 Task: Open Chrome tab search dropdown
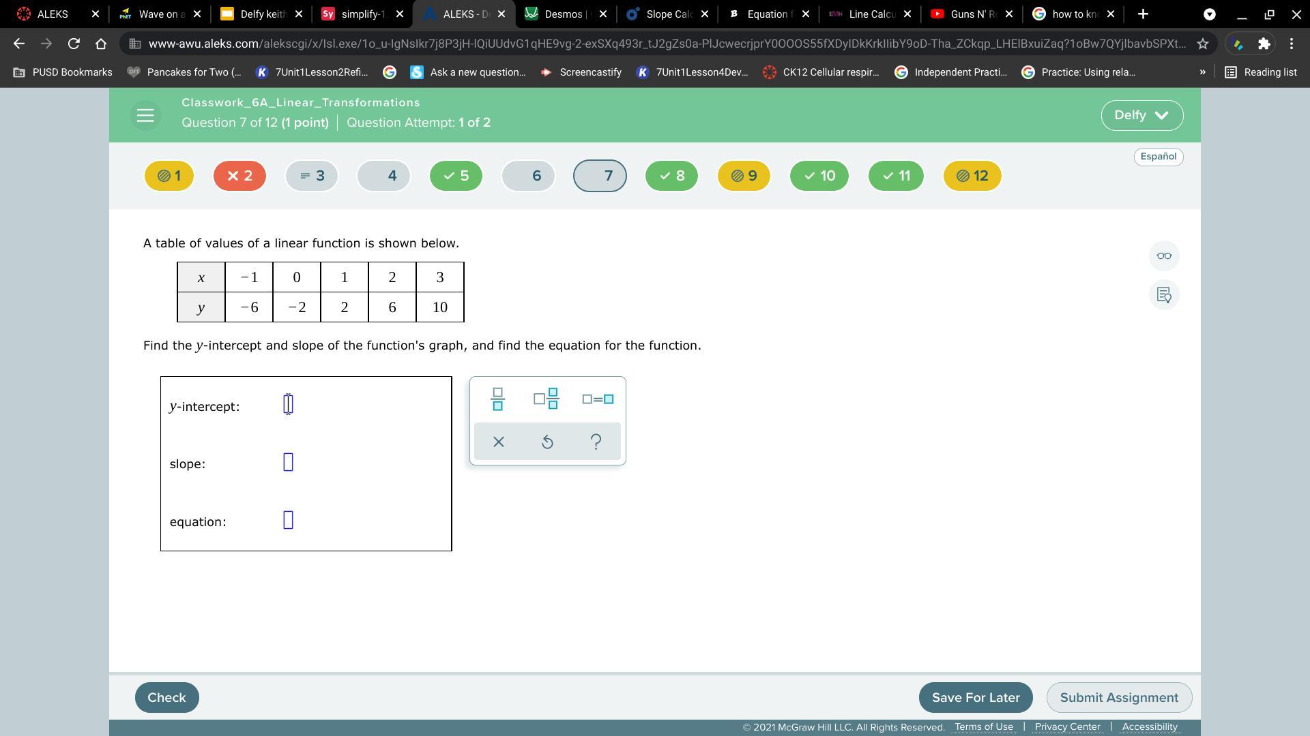(1209, 14)
